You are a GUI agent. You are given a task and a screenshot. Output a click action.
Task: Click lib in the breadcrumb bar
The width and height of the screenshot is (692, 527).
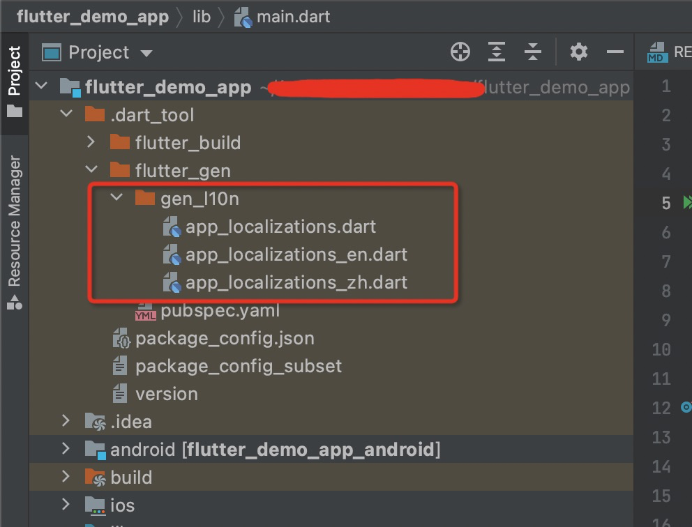pos(202,17)
